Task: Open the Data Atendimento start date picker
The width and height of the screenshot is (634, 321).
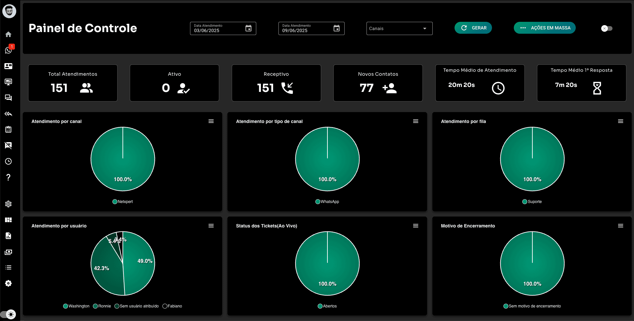Action: [x=248, y=28]
